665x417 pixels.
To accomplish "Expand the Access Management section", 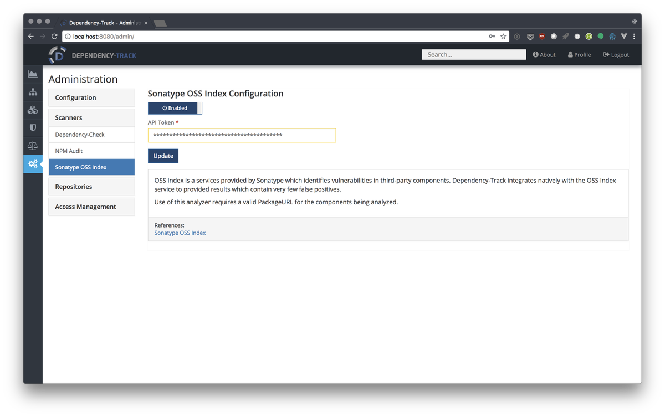I will pos(91,207).
